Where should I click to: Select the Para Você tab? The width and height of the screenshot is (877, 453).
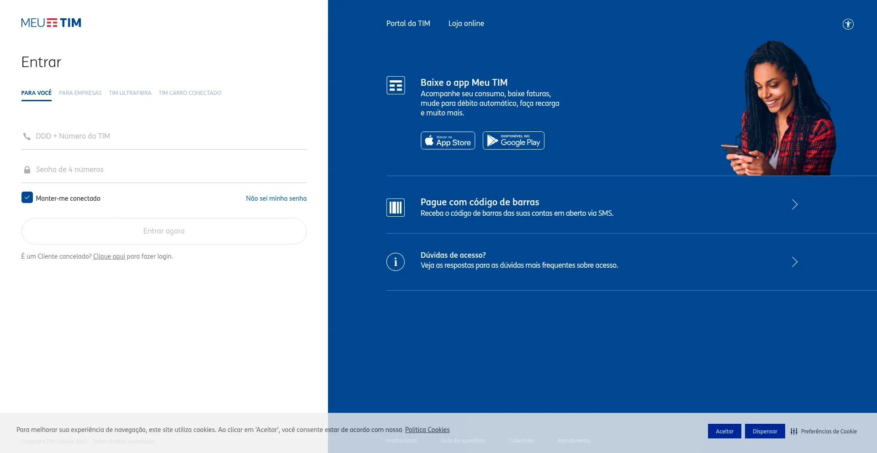click(x=37, y=93)
